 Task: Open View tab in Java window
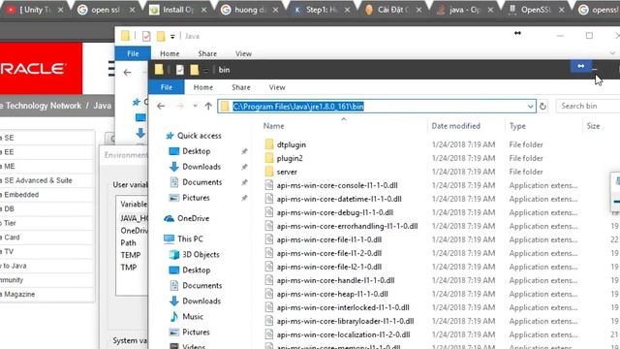243,53
